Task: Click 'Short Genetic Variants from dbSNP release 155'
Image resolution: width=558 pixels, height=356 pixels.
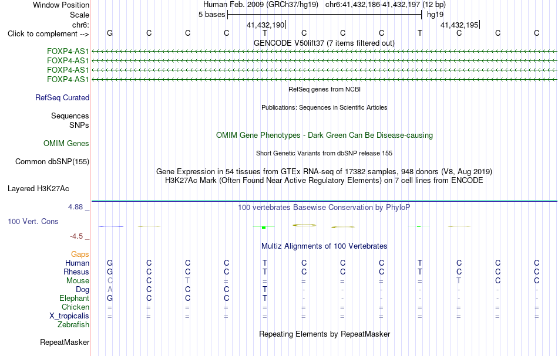Action: tap(324, 153)
